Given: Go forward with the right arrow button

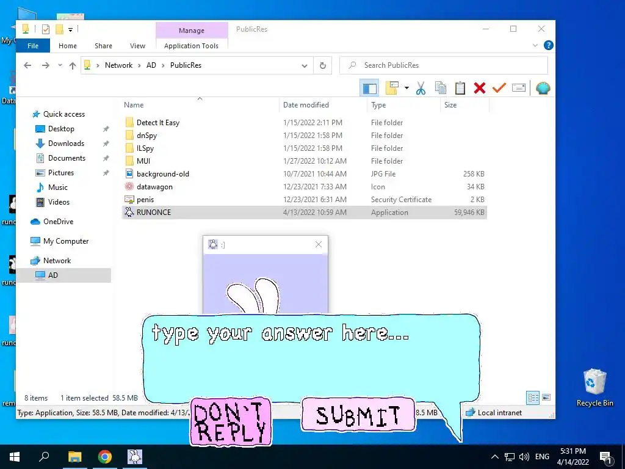Looking at the screenshot, I should [45, 65].
